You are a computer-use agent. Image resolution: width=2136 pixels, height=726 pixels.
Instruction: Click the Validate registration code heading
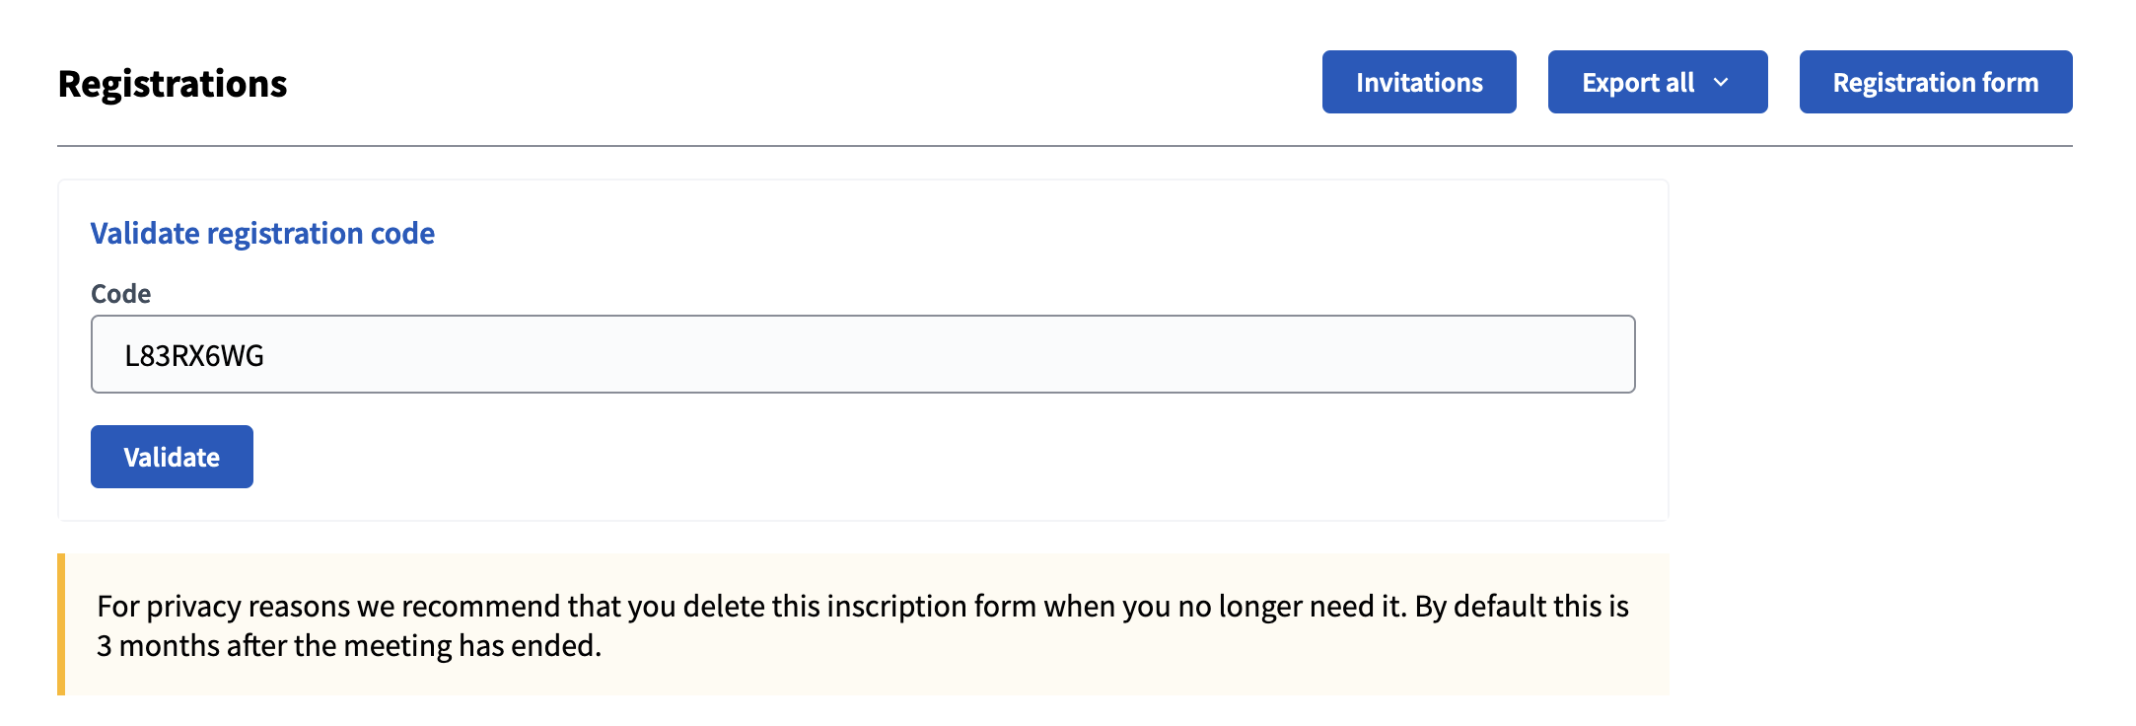(x=262, y=234)
